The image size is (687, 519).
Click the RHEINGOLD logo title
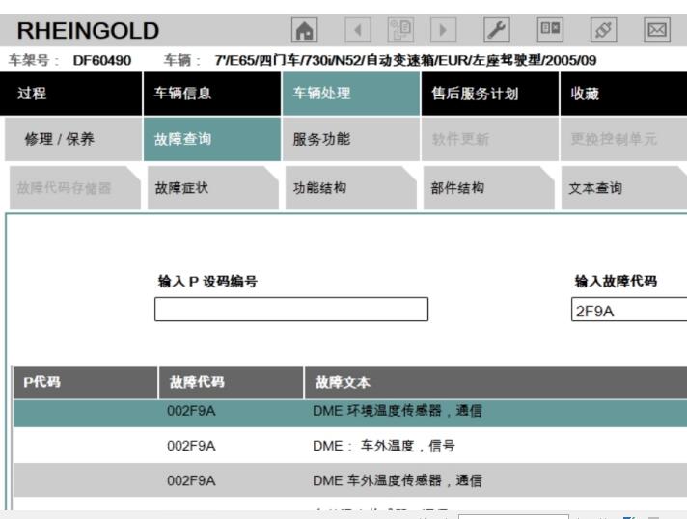pos(88,31)
